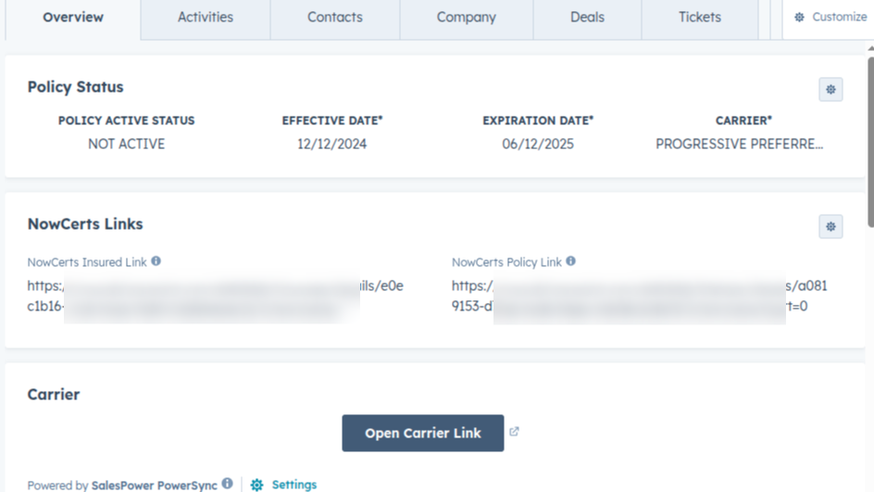Open PowerSync Settings link
874x492 pixels.
click(x=293, y=485)
